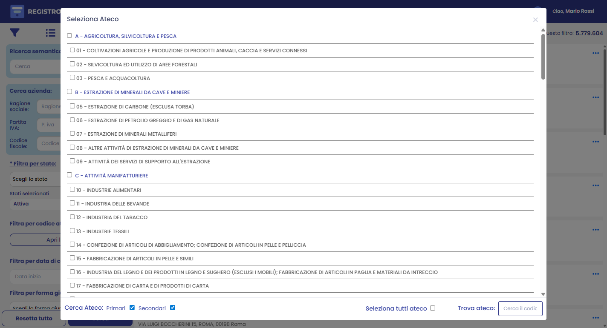The width and height of the screenshot is (607, 328).
Task: Check 10 - Industrie alimentari
Action: tap(72, 189)
